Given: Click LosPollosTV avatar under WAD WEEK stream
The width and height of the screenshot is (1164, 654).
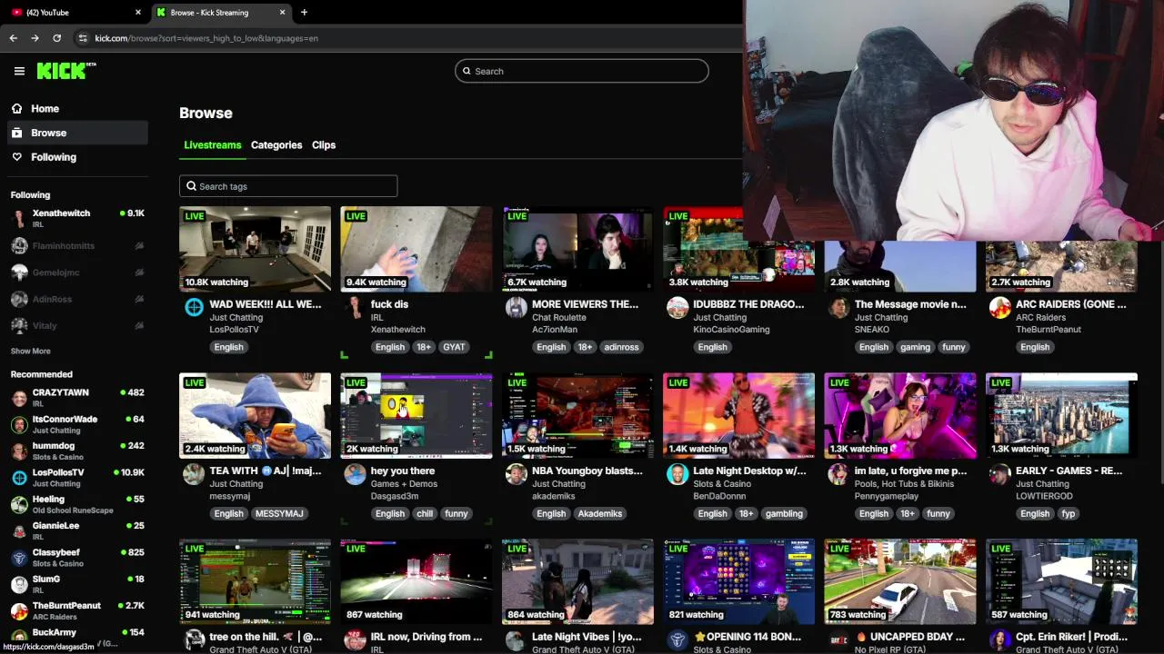Looking at the screenshot, I should pyautogui.click(x=194, y=308).
